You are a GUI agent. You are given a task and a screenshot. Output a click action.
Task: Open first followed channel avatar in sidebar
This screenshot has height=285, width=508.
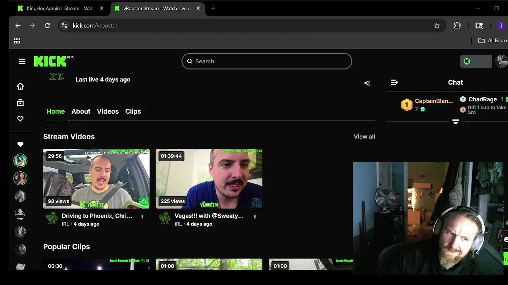tap(20, 160)
